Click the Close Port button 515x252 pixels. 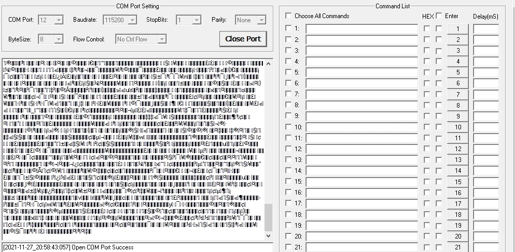pyautogui.click(x=243, y=39)
